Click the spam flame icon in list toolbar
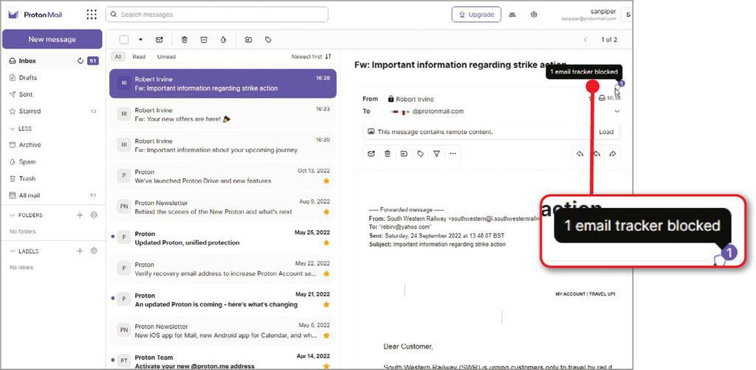 click(223, 40)
